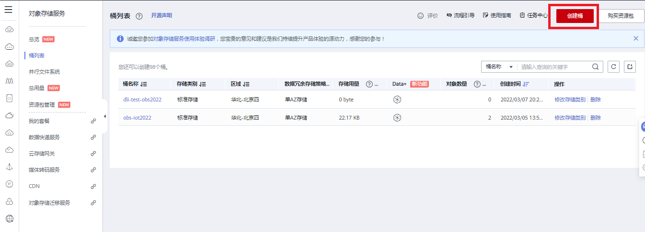Open the 桶名称 search filter dropdown
This screenshot has height=232, width=645.
(x=499, y=67)
